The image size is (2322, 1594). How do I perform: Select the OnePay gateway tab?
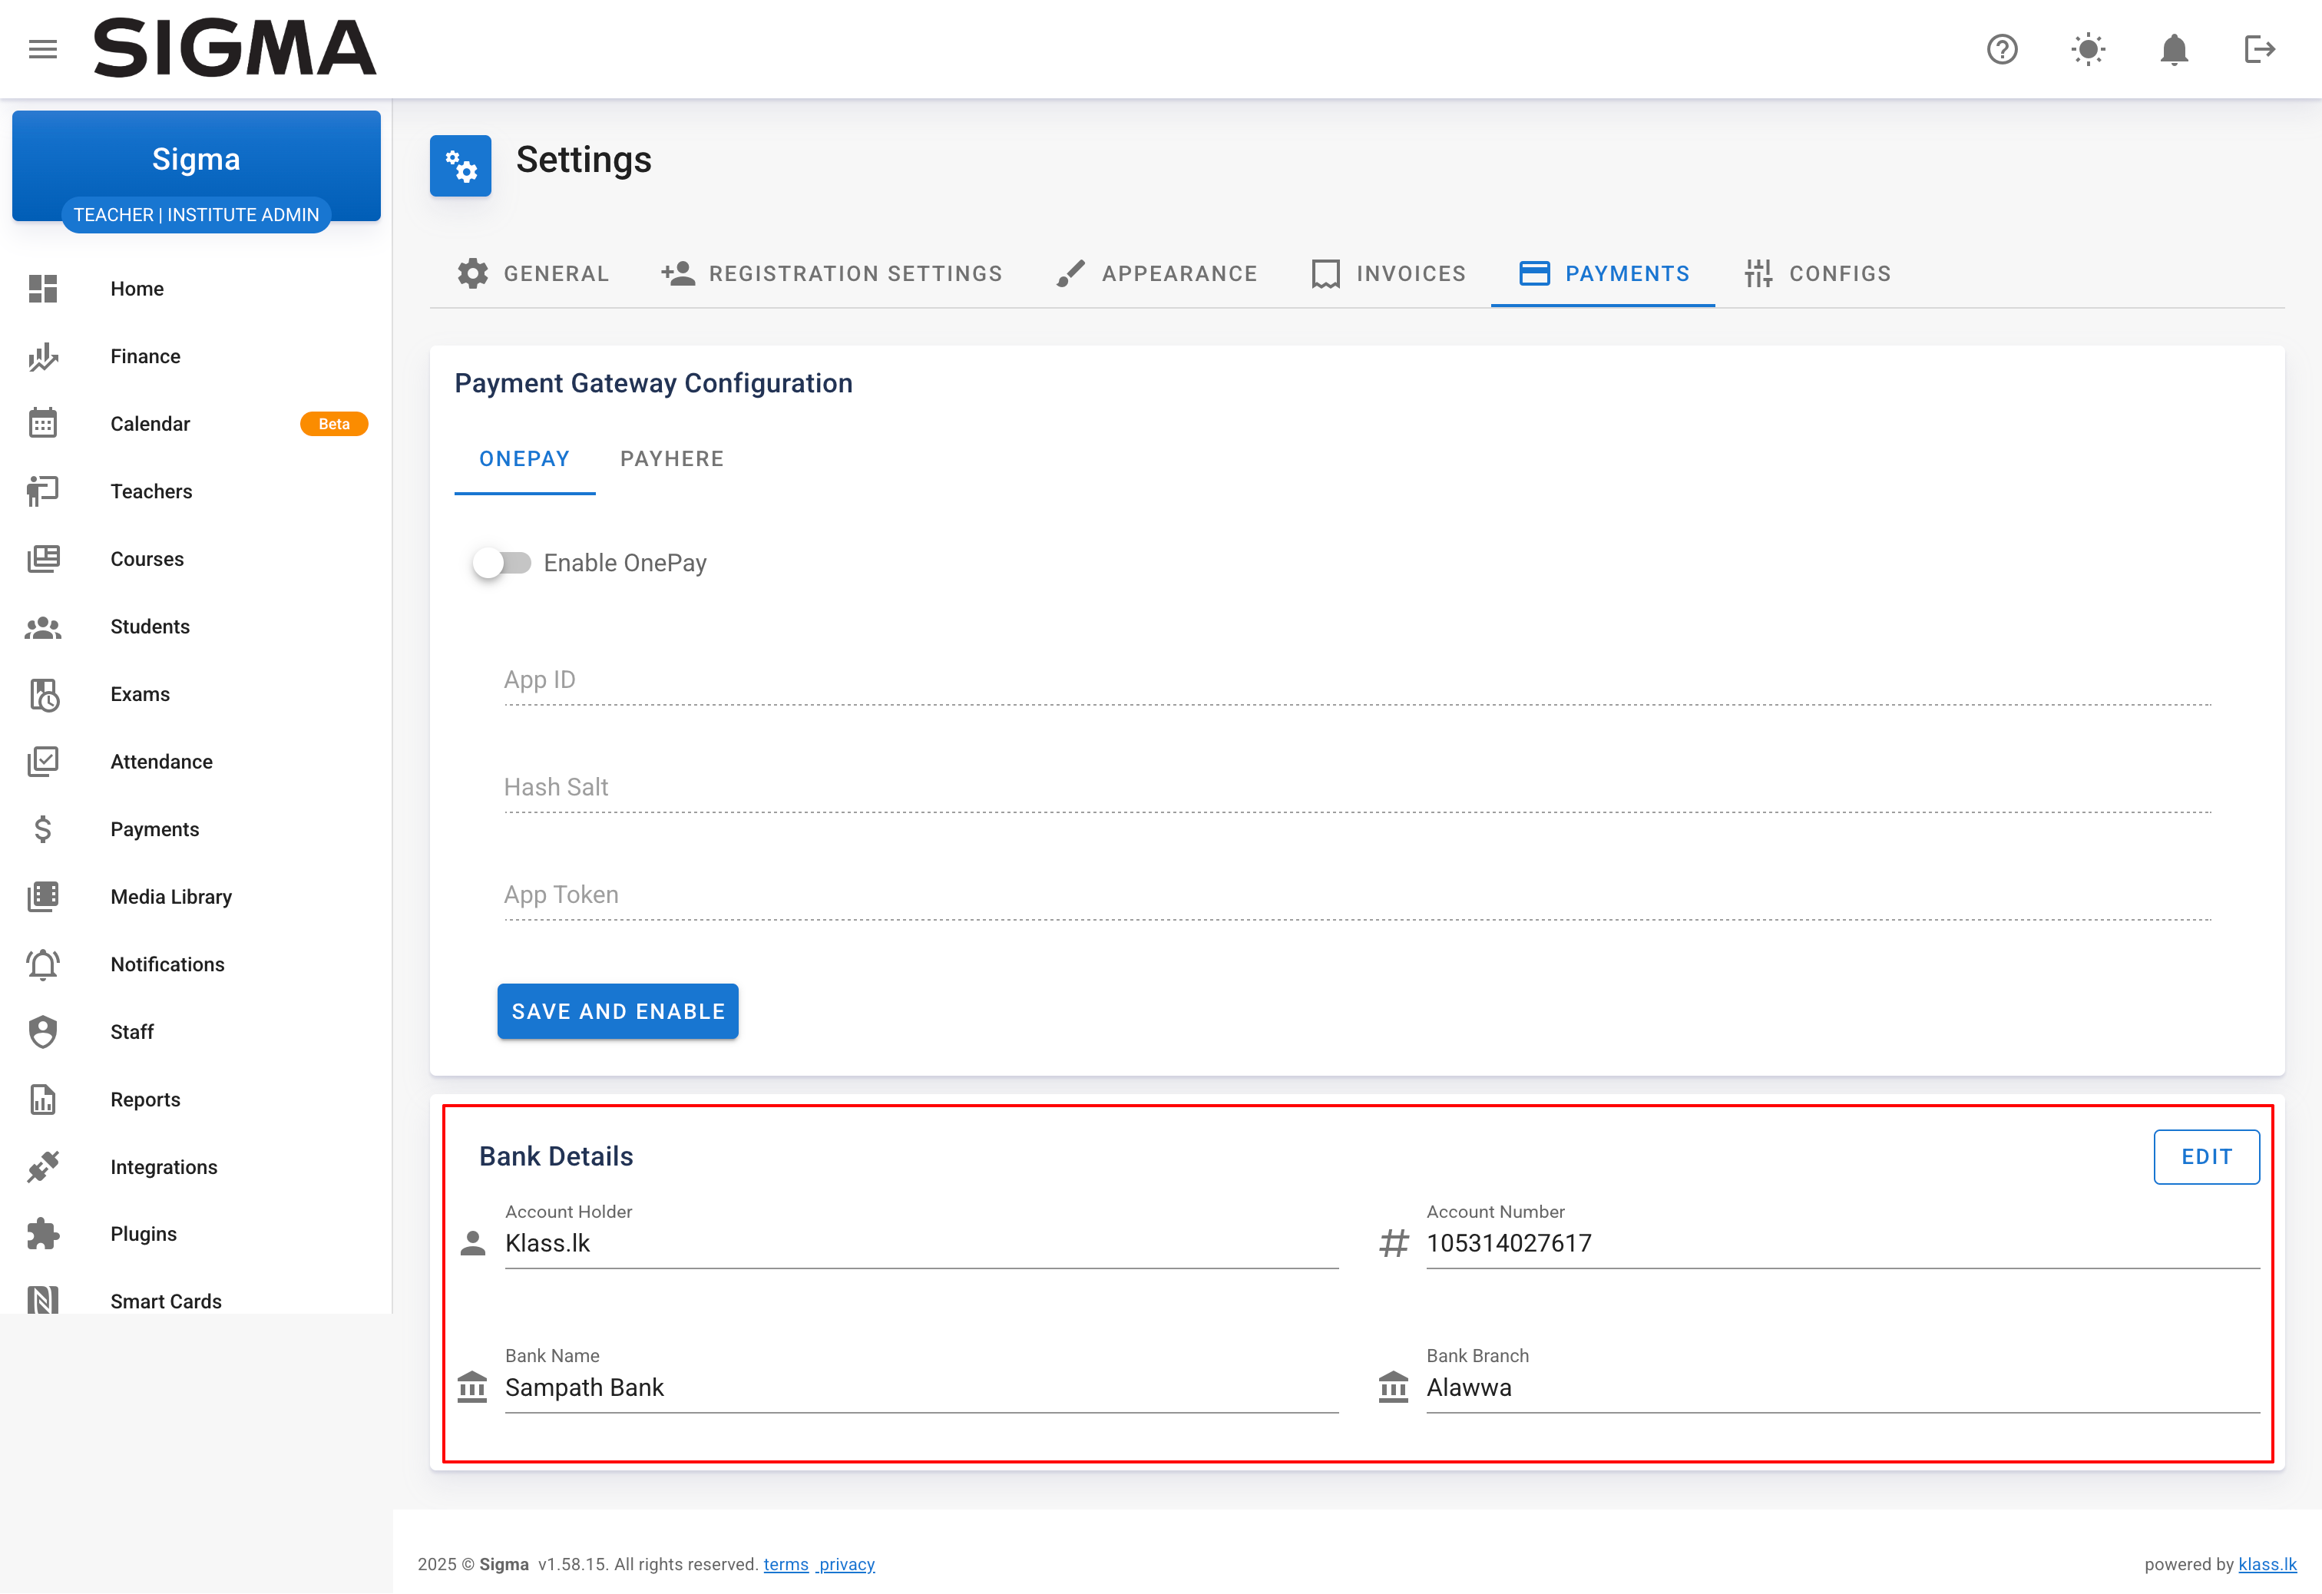[x=524, y=458]
